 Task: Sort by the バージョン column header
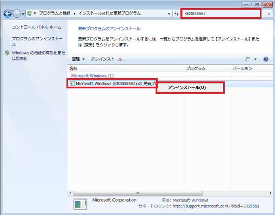coord(252,68)
